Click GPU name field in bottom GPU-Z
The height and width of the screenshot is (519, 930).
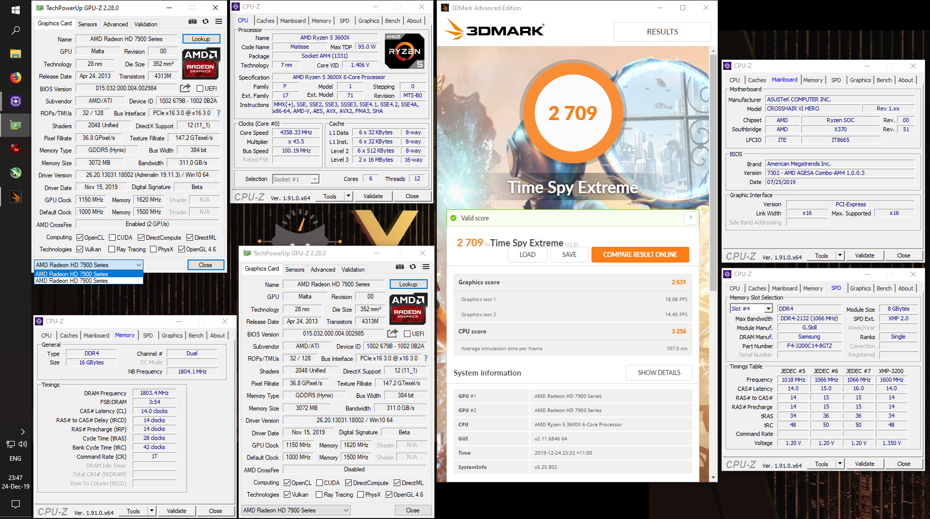[333, 284]
